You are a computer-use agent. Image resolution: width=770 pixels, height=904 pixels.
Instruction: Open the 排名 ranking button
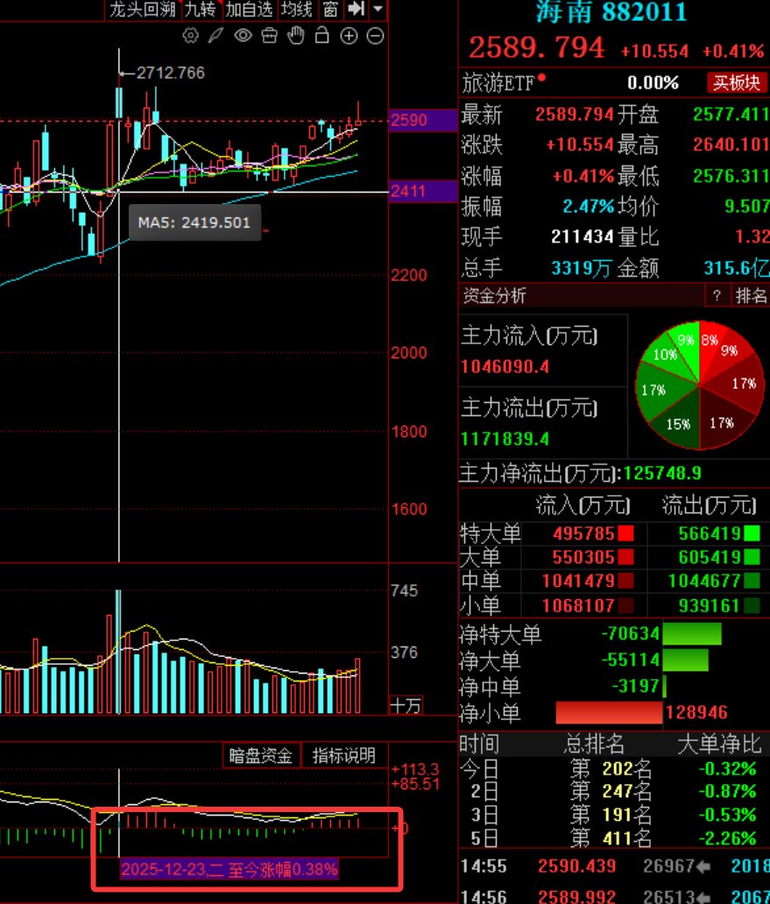(x=751, y=296)
